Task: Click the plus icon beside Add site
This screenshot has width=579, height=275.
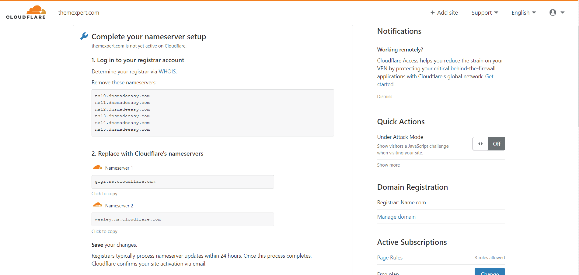Action: click(x=432, y=12)
